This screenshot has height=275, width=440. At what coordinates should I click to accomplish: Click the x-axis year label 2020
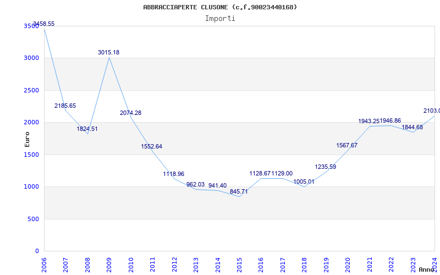[348, 265]
